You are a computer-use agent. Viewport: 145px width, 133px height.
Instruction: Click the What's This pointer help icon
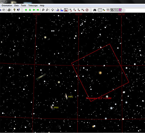coord(18,10)
